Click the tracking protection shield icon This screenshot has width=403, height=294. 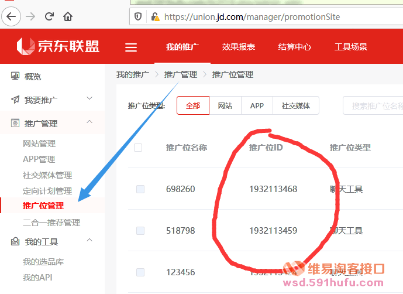138,17
